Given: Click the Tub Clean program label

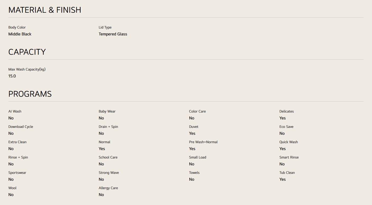Looking at the screenshot, I should click(x=287, y=173).
